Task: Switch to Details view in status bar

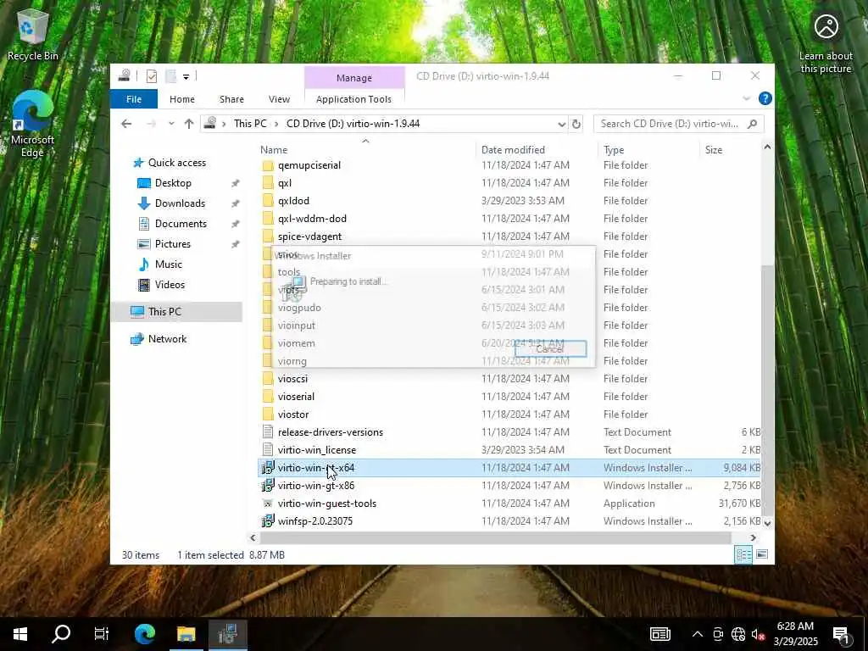Action: point(743,554)
